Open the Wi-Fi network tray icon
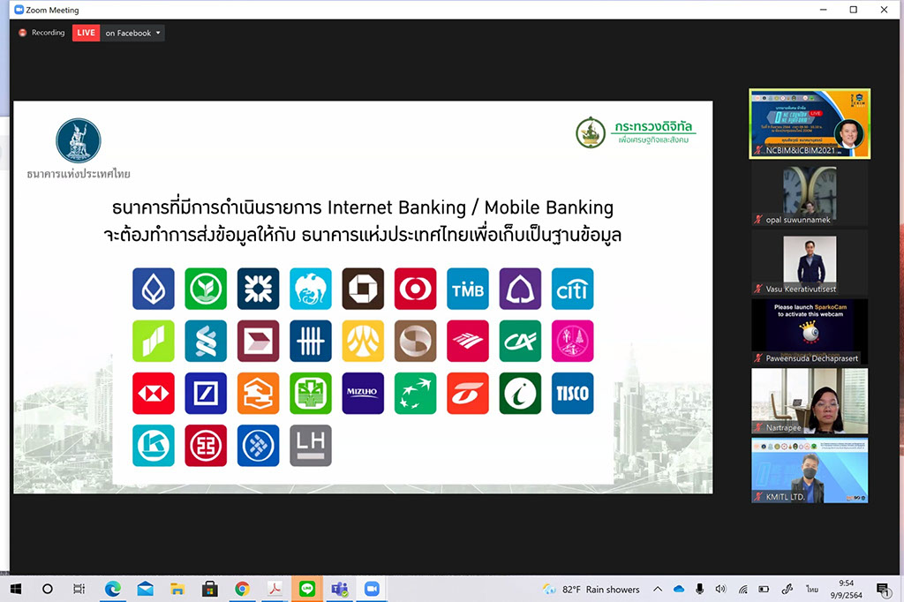 click(742, 589)
